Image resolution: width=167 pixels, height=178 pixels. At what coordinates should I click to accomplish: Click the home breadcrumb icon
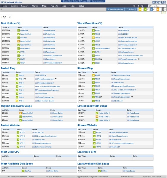(1, 9)
